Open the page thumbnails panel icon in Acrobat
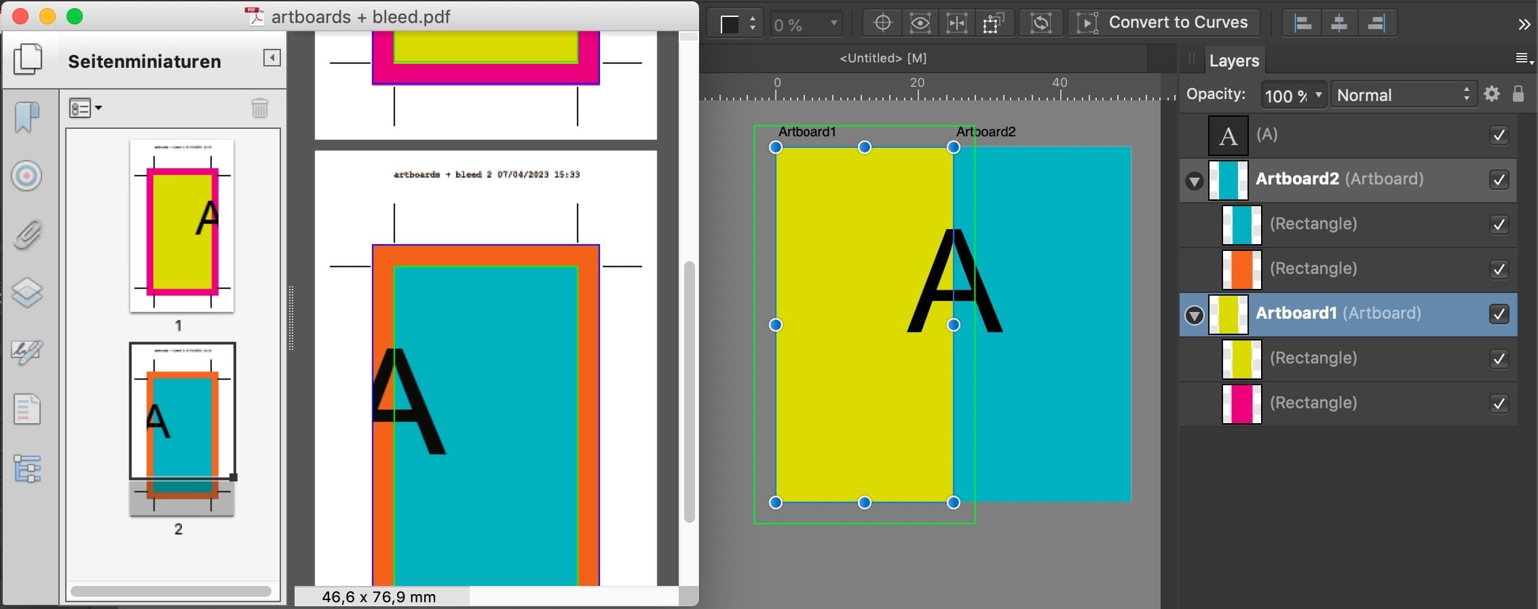 (28, 59)
